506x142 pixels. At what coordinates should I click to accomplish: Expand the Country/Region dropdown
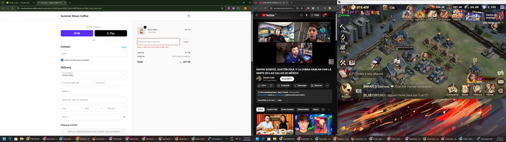94,74
